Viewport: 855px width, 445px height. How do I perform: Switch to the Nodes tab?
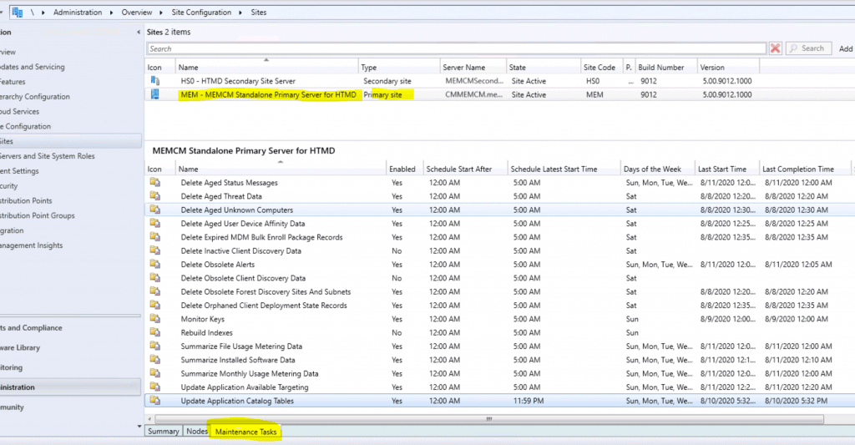pos(196,432)
